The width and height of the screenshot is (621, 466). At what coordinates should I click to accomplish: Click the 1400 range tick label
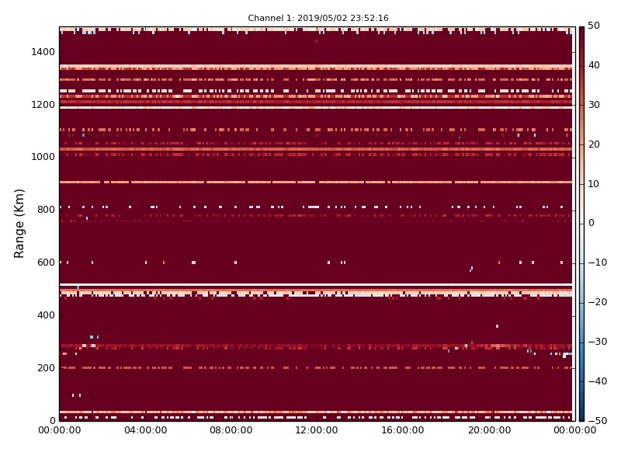tap(43, 52)
